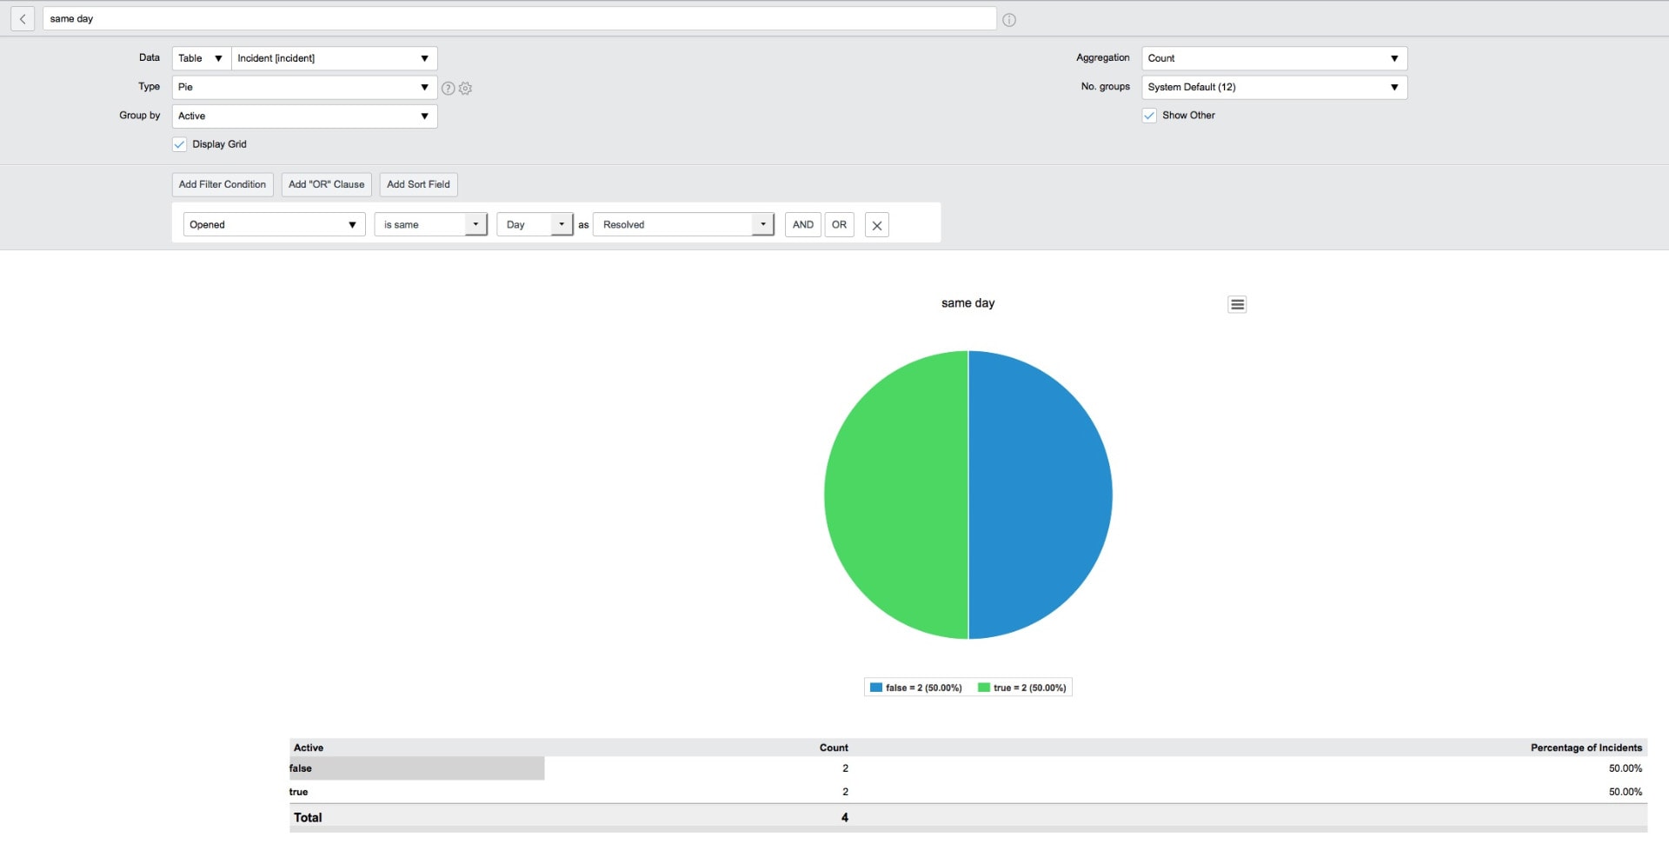Remove the filter condition with X
The height and width of the screenshot is (850, 1669).
click(x=877, y=225)
